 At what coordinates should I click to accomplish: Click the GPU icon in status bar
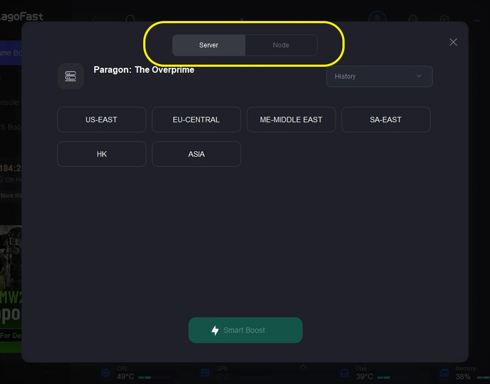(x=205, y=373)
